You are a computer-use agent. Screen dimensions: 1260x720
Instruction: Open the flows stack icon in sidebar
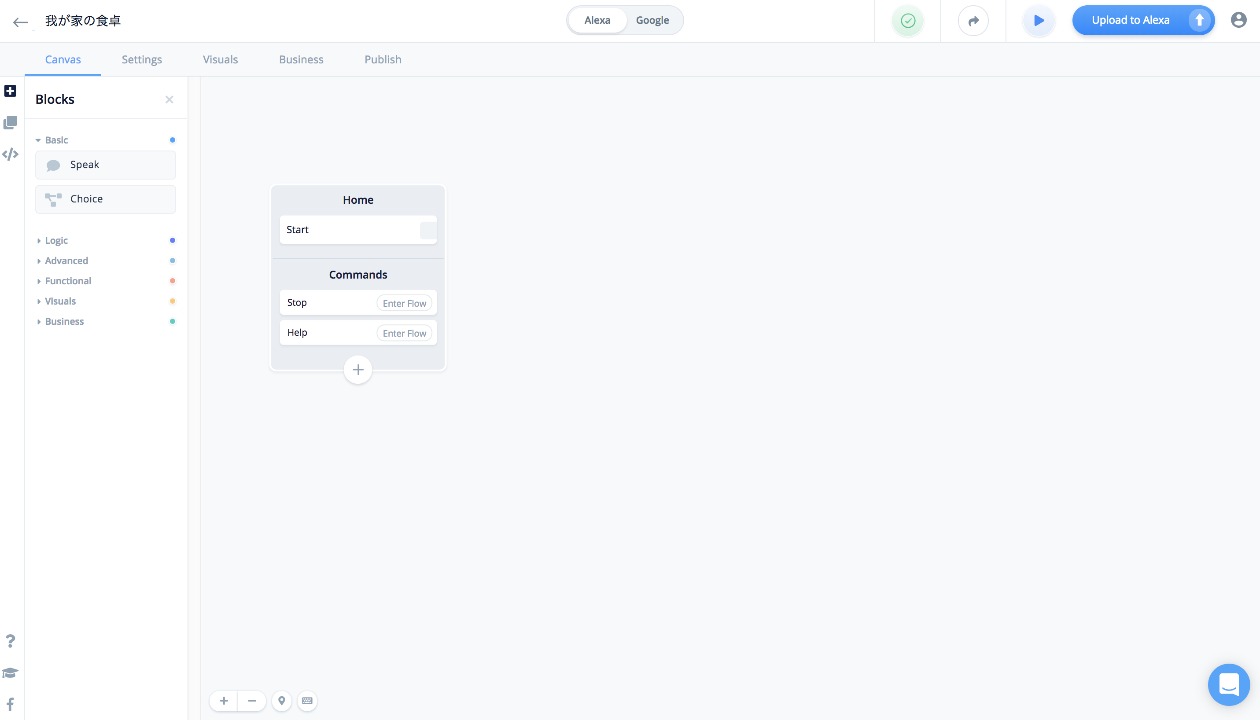coord(11,123)
